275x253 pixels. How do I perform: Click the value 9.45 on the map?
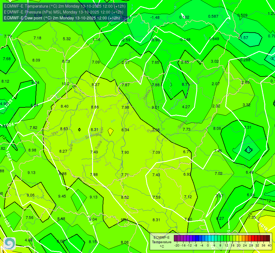[x=62, y=196]
